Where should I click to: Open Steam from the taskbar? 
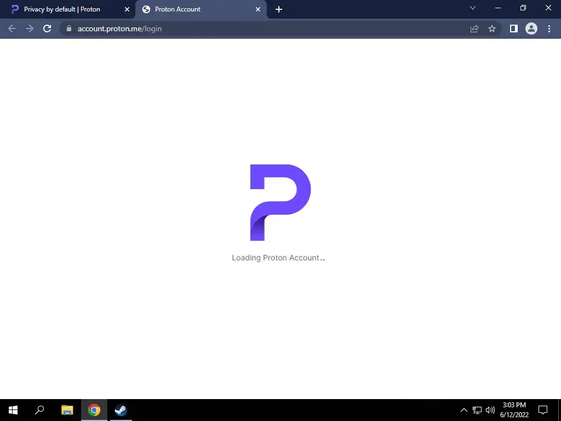121,410
